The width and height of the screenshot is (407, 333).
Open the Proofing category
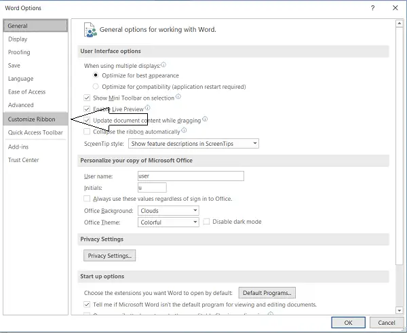[x=35, y=52]
